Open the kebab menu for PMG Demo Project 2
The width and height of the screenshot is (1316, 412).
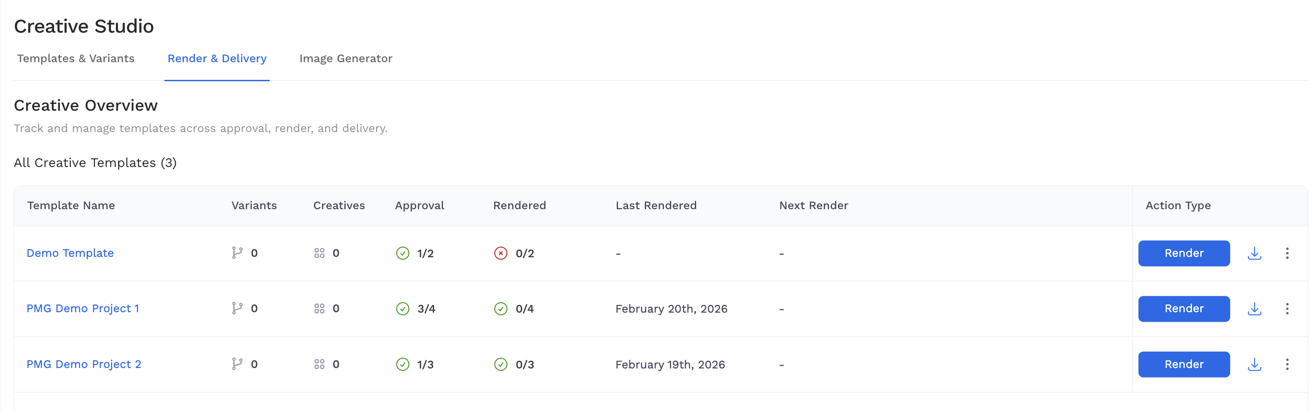(x=1288, y=364)
